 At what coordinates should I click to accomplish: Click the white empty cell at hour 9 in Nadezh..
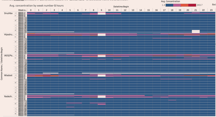coord(102,97)
